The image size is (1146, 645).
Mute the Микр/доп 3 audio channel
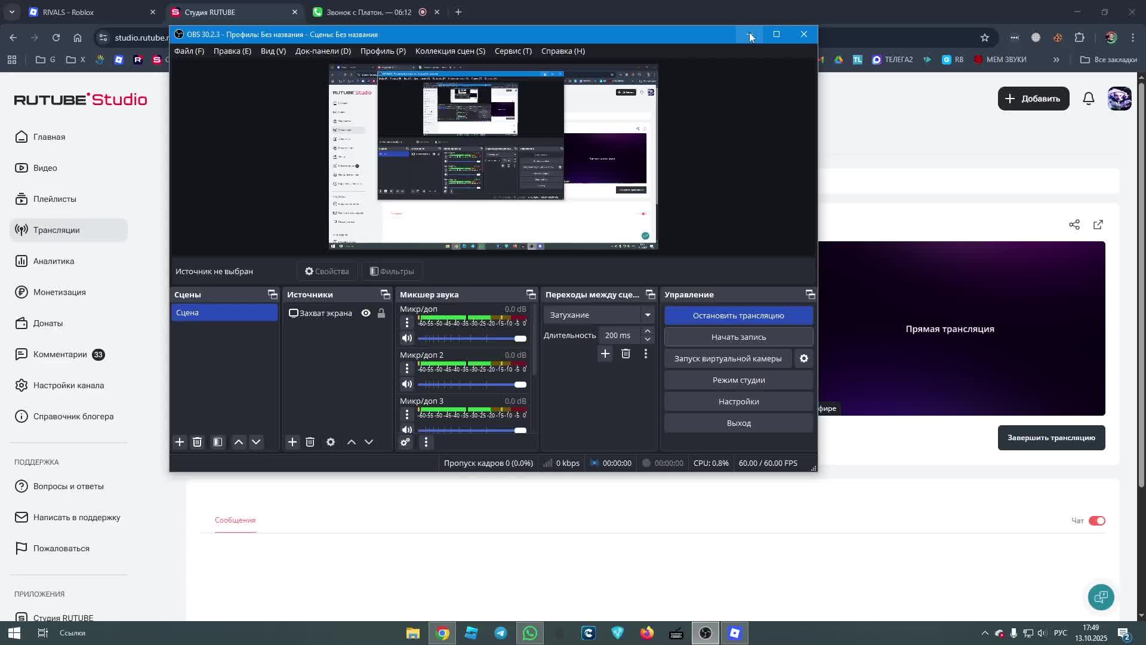[x=407, y=429]
